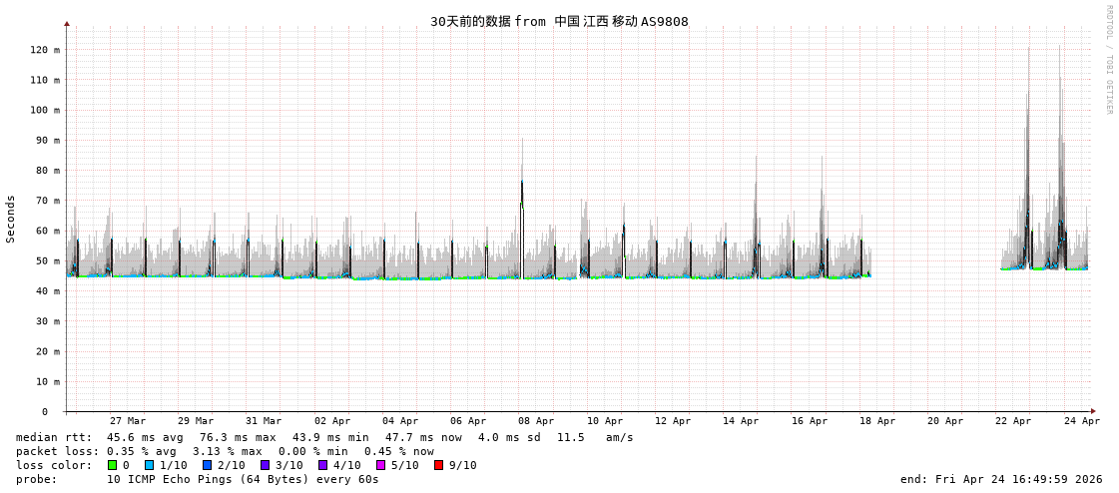Click the RRDTOOL / TOBI OETIKER watermark
The height and width of the screenshot is (493, 1119).
pos(1108,60)
